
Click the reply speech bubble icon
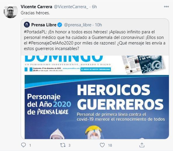tap(23, 145)
